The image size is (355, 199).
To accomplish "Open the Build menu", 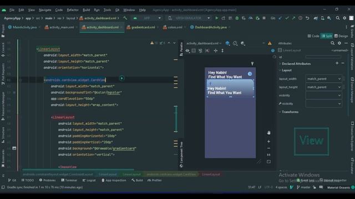I will click(x=87, y=10).
